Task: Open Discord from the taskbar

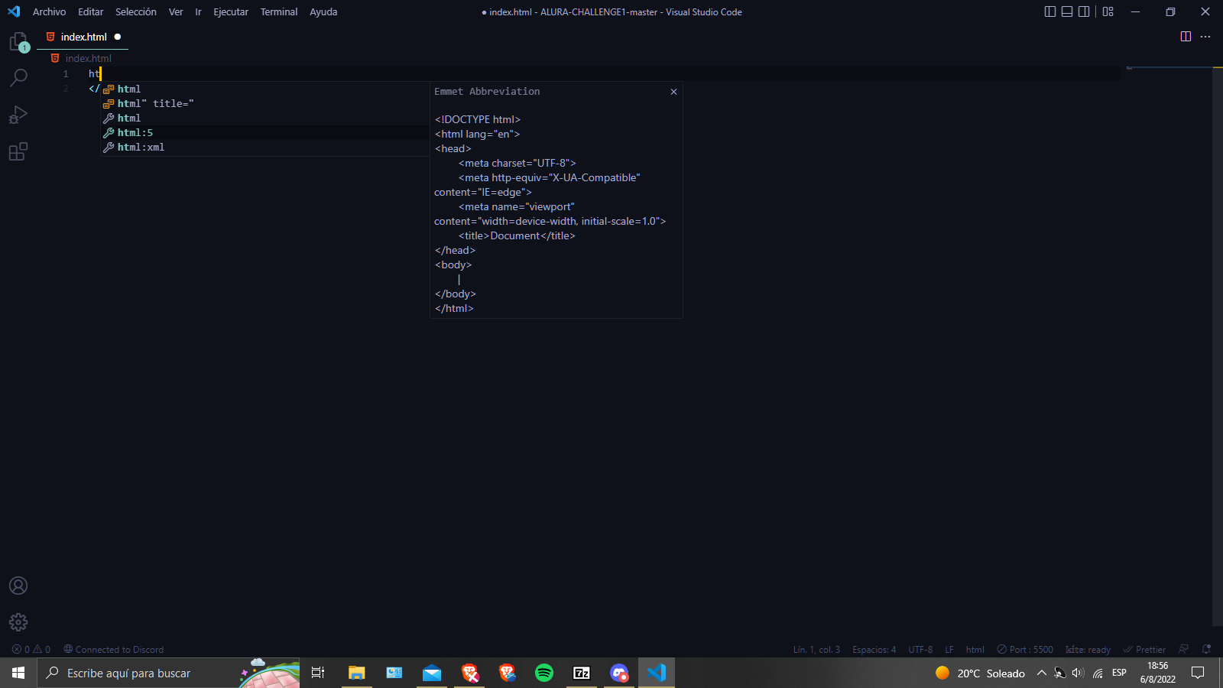Action: [619, 673]
